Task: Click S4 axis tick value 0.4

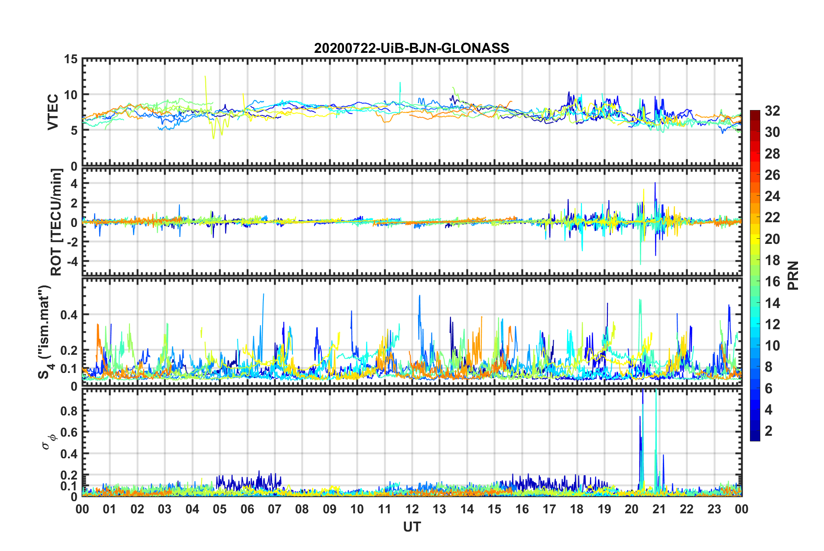Action: 69,314
